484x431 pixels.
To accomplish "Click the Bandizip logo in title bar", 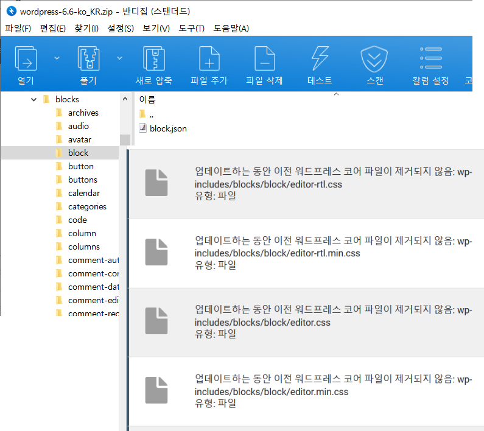I will [12, 11].
